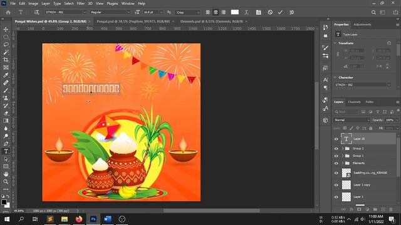Select the Pen tool
401x225 pixels.
tap(6, 144)
